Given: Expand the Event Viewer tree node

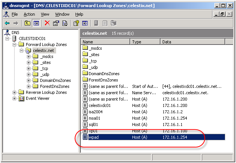Looking at the screenshot, I should pyautogui.click(x=15, y=98).
